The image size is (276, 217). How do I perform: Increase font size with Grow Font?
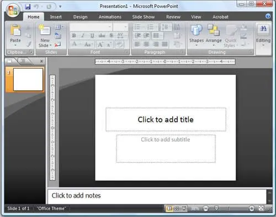100,44
